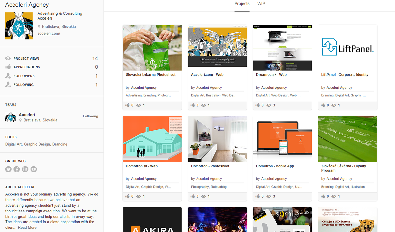
Task: Click by Acceleri Agency on Acceleri.com card
Action: (206, 88)
